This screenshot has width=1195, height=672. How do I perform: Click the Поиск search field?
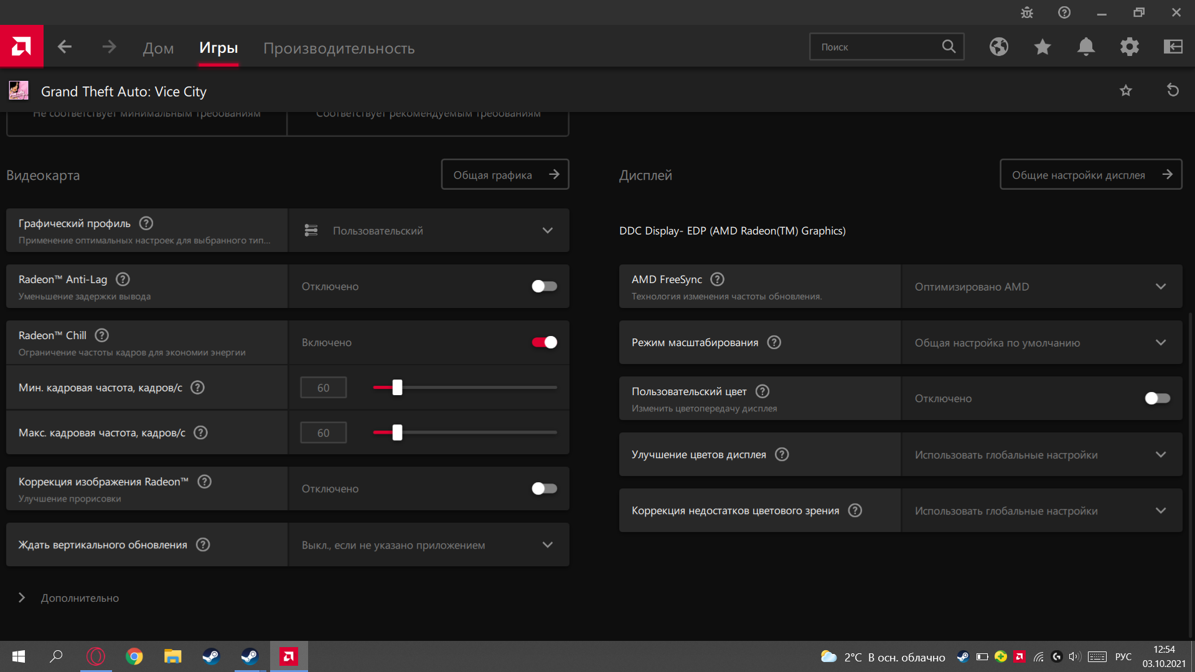click(887, 47)
